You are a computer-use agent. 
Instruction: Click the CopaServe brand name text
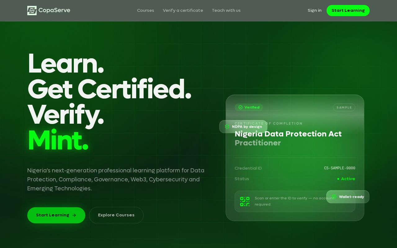coord(54,11)
